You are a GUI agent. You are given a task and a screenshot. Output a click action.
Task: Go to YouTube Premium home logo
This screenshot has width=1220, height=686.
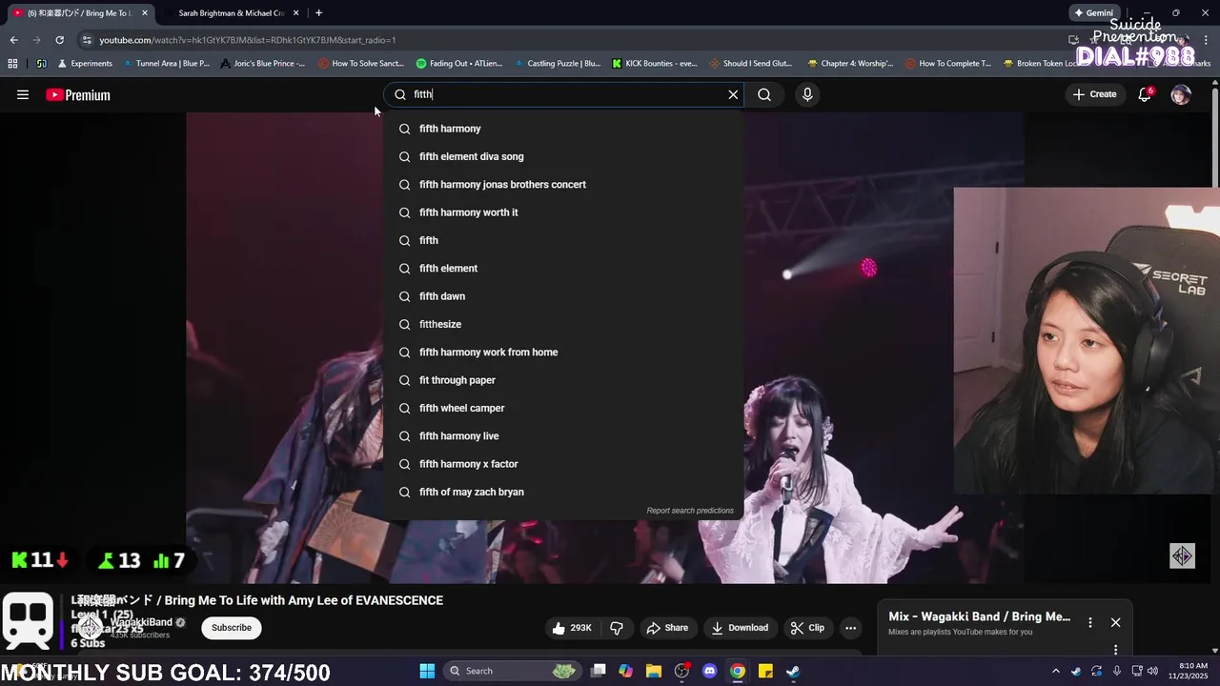point(78,94)
